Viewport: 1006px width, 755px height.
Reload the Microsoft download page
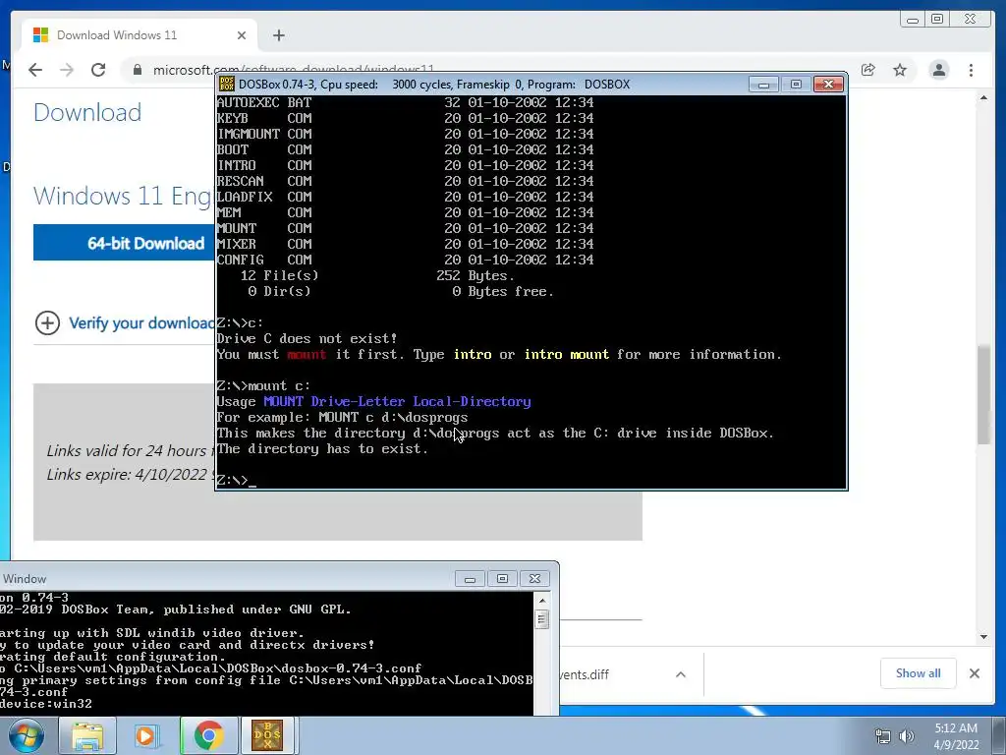coord(98,70)
